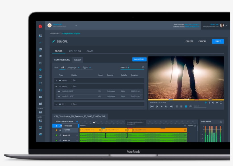233x166 pixels.
Task: Click the comment bubble icon in the player
Action: (190, 106)
